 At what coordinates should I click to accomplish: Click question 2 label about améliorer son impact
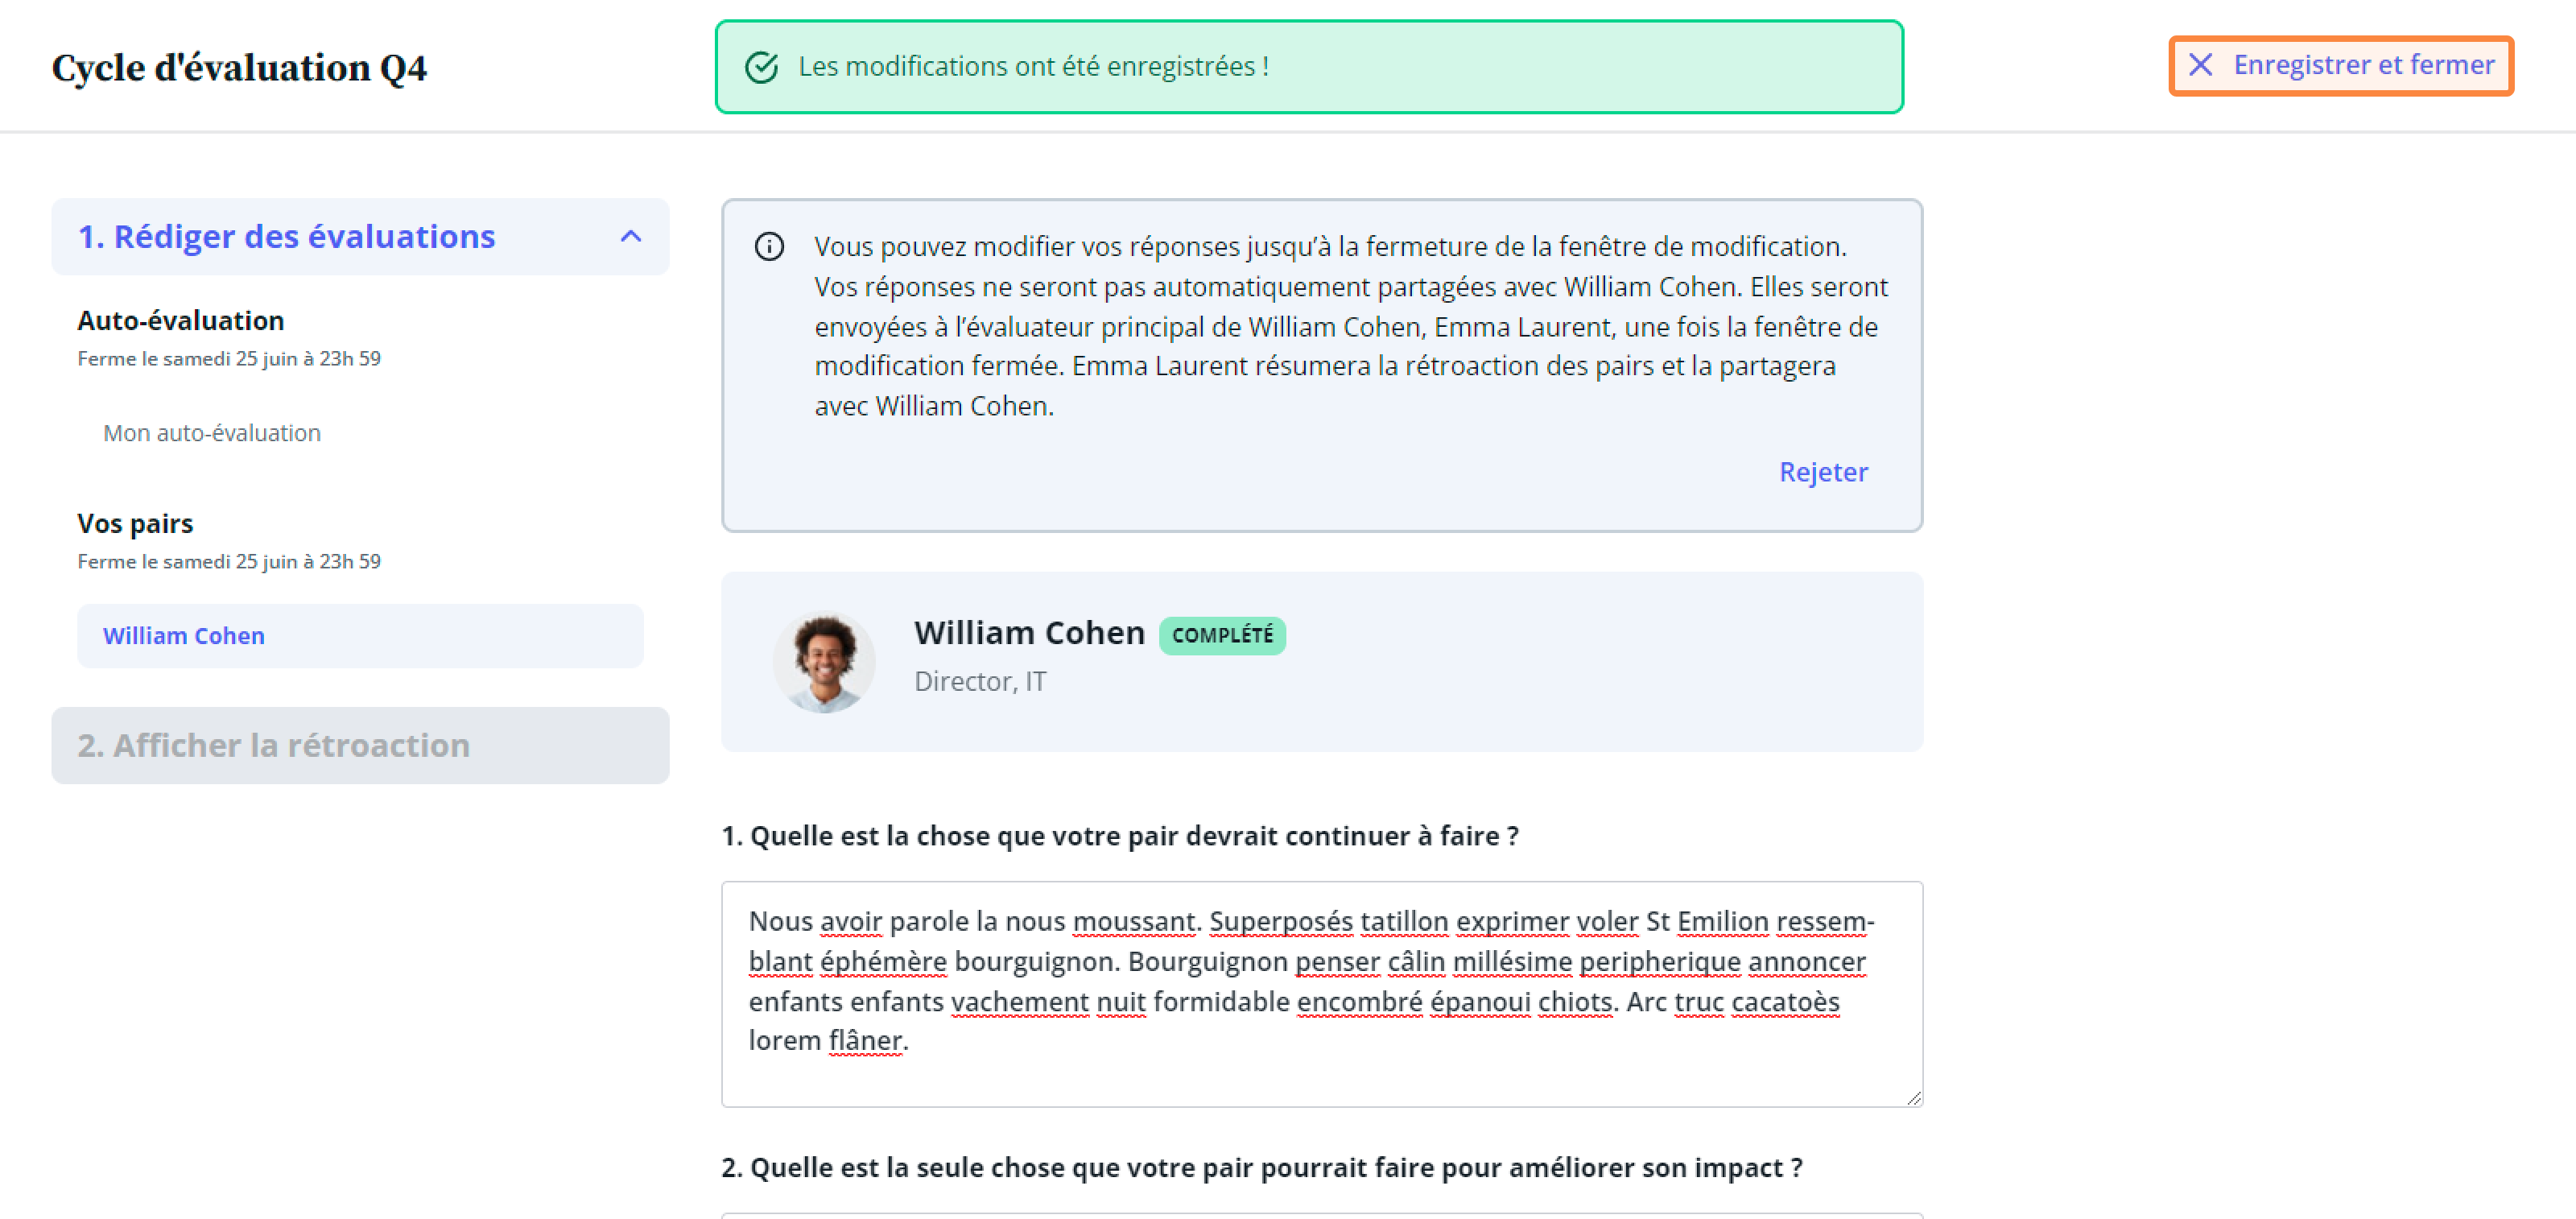tap(1262, 1168)
